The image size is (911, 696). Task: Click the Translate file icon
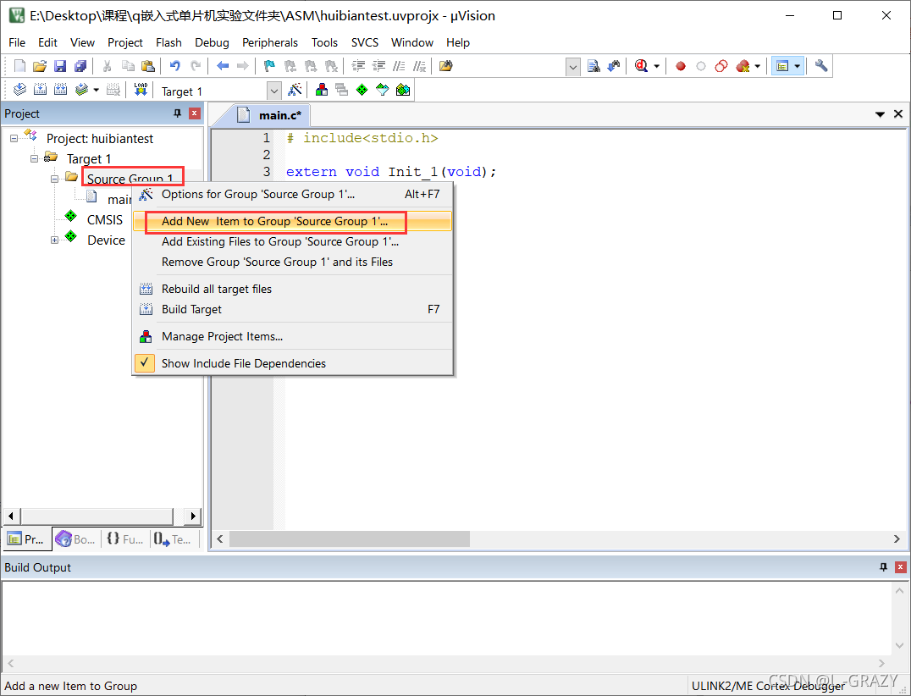[19, 90]
